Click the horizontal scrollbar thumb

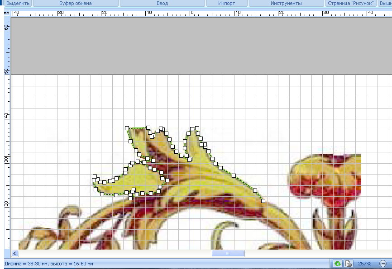coord(228,253)
